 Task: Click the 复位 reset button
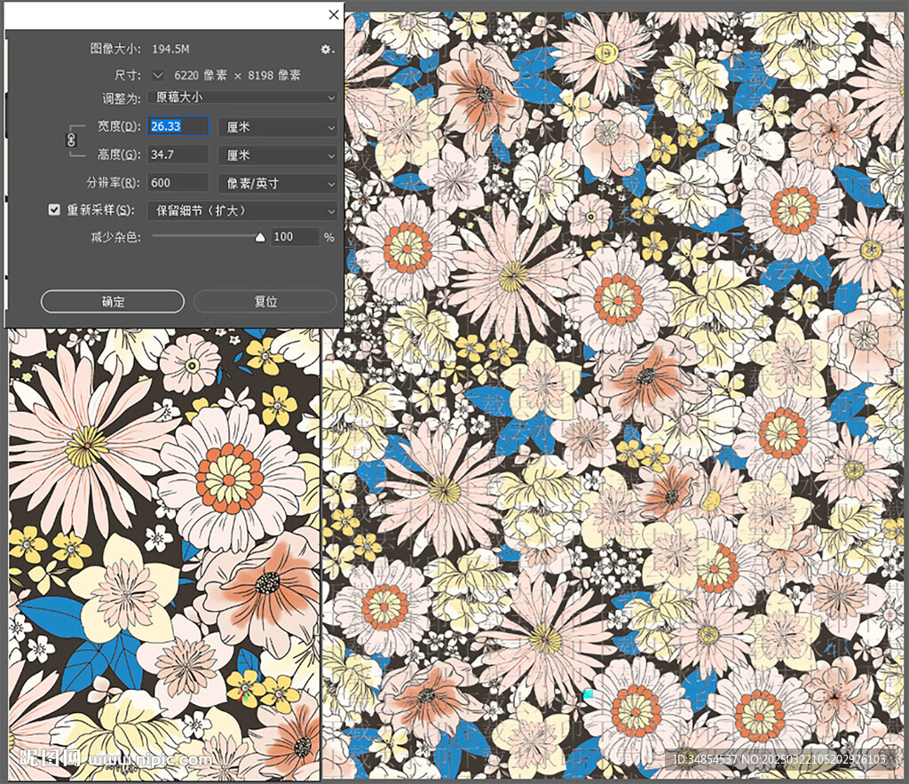pyautogui.click(x=266, y=302)
